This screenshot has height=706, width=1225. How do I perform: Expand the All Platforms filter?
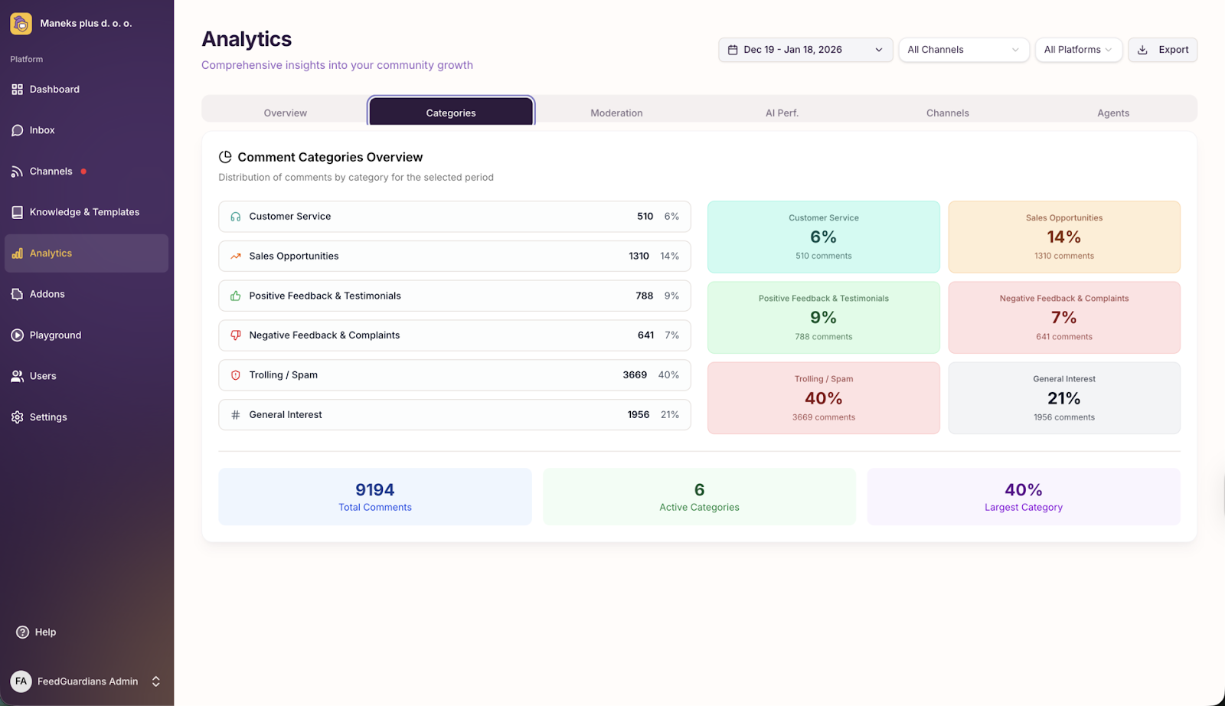point(1077,49)
